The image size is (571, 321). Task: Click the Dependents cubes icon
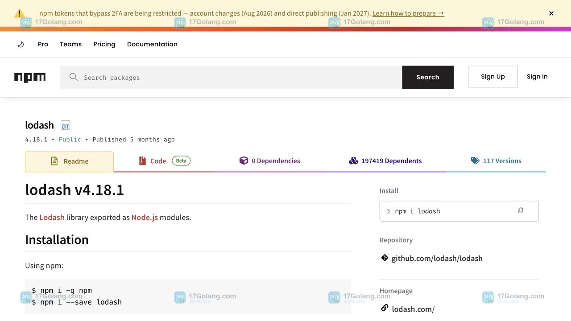coord(353,160)
